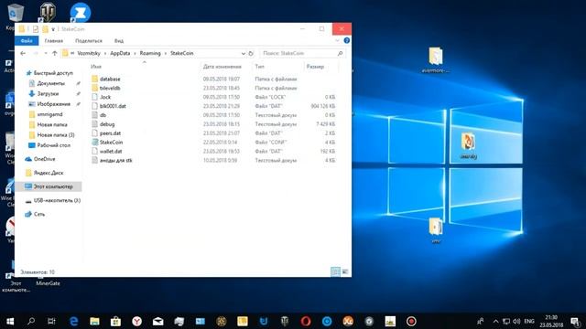Select the blk0001.dat file
This screenshot has width=586, height=329.
[x=113, y=106]
